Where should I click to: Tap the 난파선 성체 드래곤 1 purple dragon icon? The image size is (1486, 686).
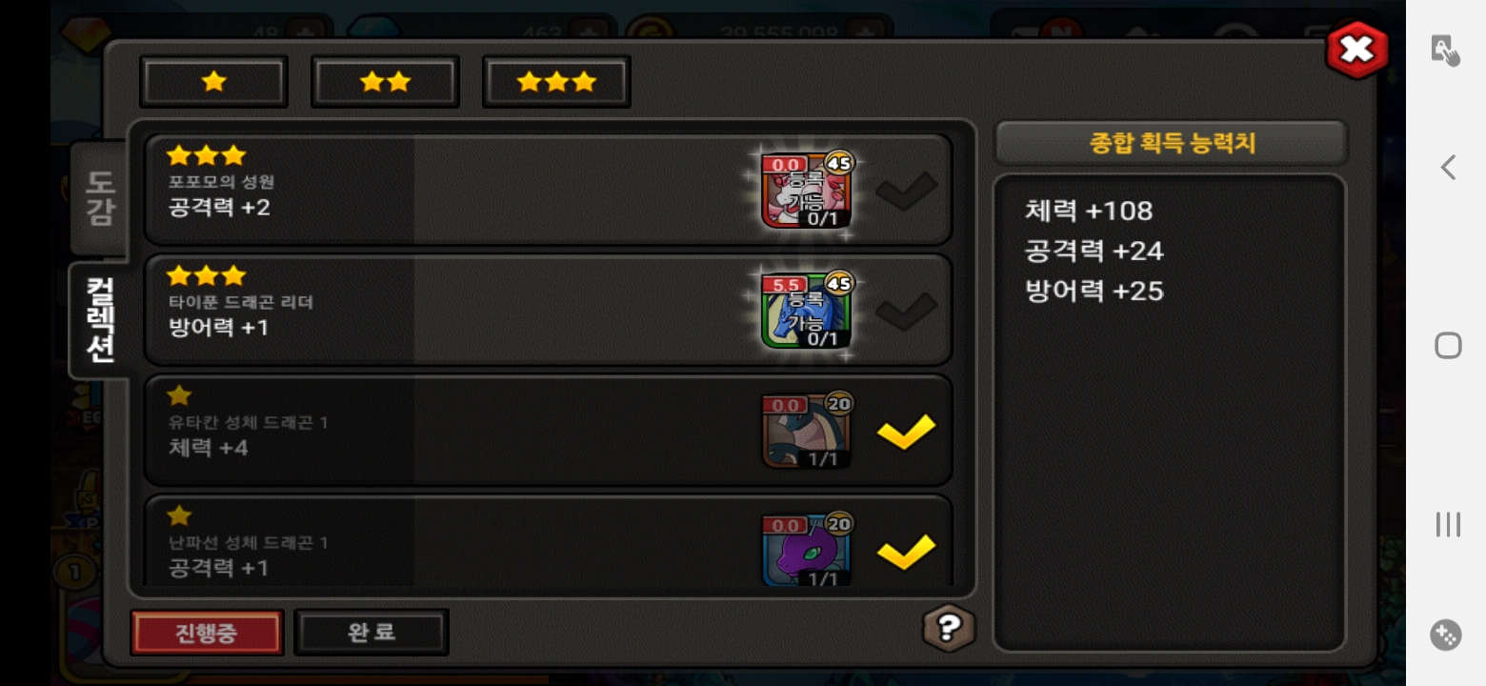tap(806, 550)
